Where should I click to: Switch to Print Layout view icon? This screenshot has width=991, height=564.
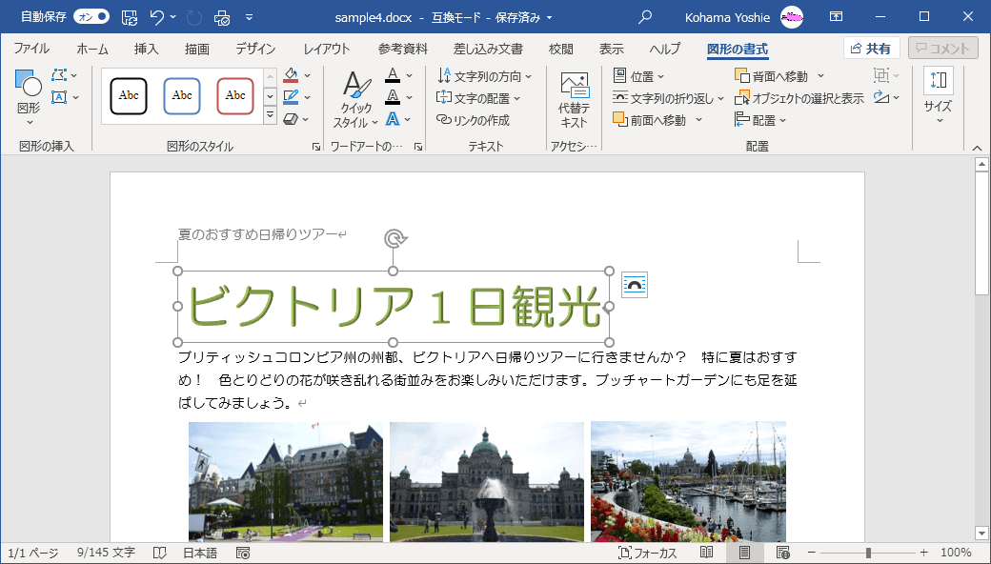pyautogui.click(x=744, y=554)
